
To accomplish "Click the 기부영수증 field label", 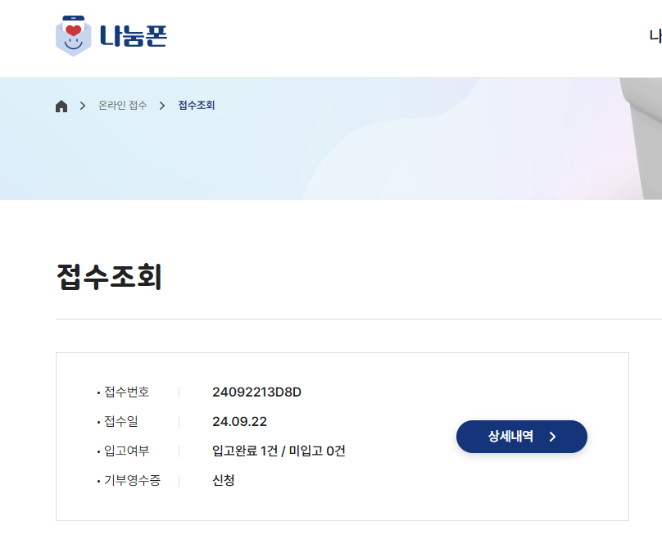I will [x=132, y=480].
